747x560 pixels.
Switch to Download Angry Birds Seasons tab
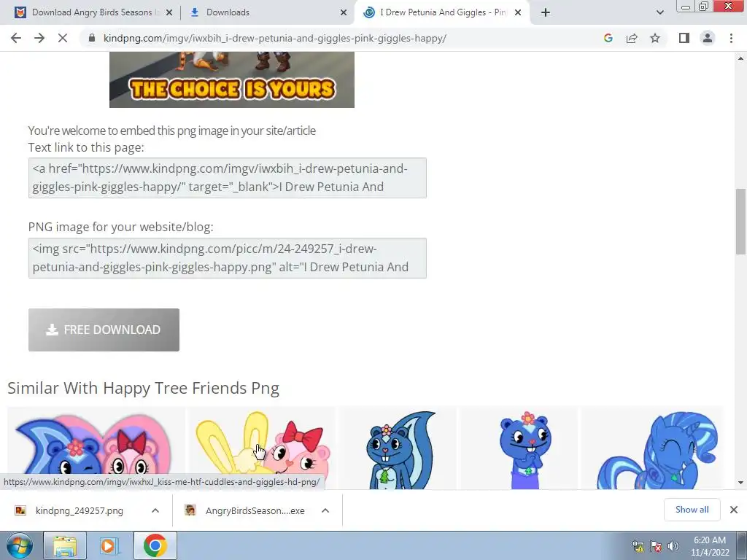click(92, 12)
